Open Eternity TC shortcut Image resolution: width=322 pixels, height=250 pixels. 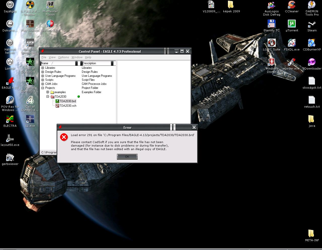click(272, 26)
